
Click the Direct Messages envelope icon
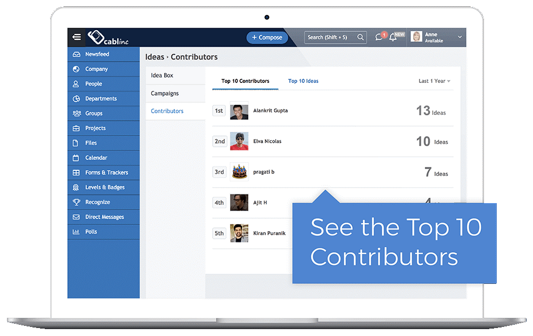tap(76, 217)
